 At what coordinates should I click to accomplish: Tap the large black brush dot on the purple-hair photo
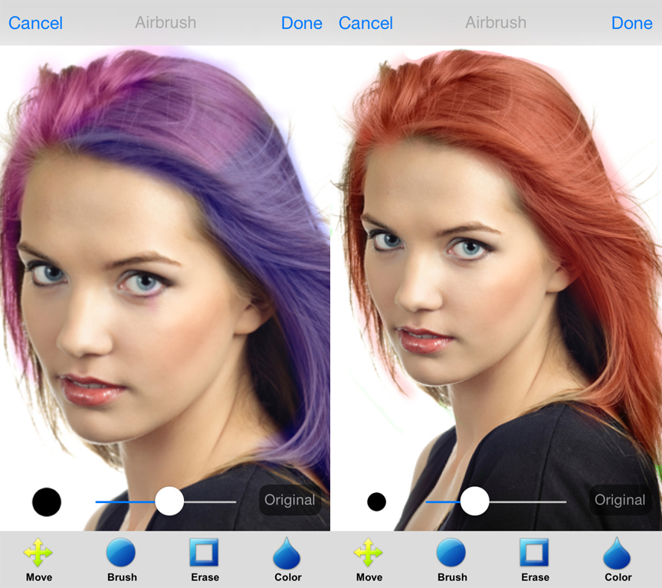(x=47, y=502)
